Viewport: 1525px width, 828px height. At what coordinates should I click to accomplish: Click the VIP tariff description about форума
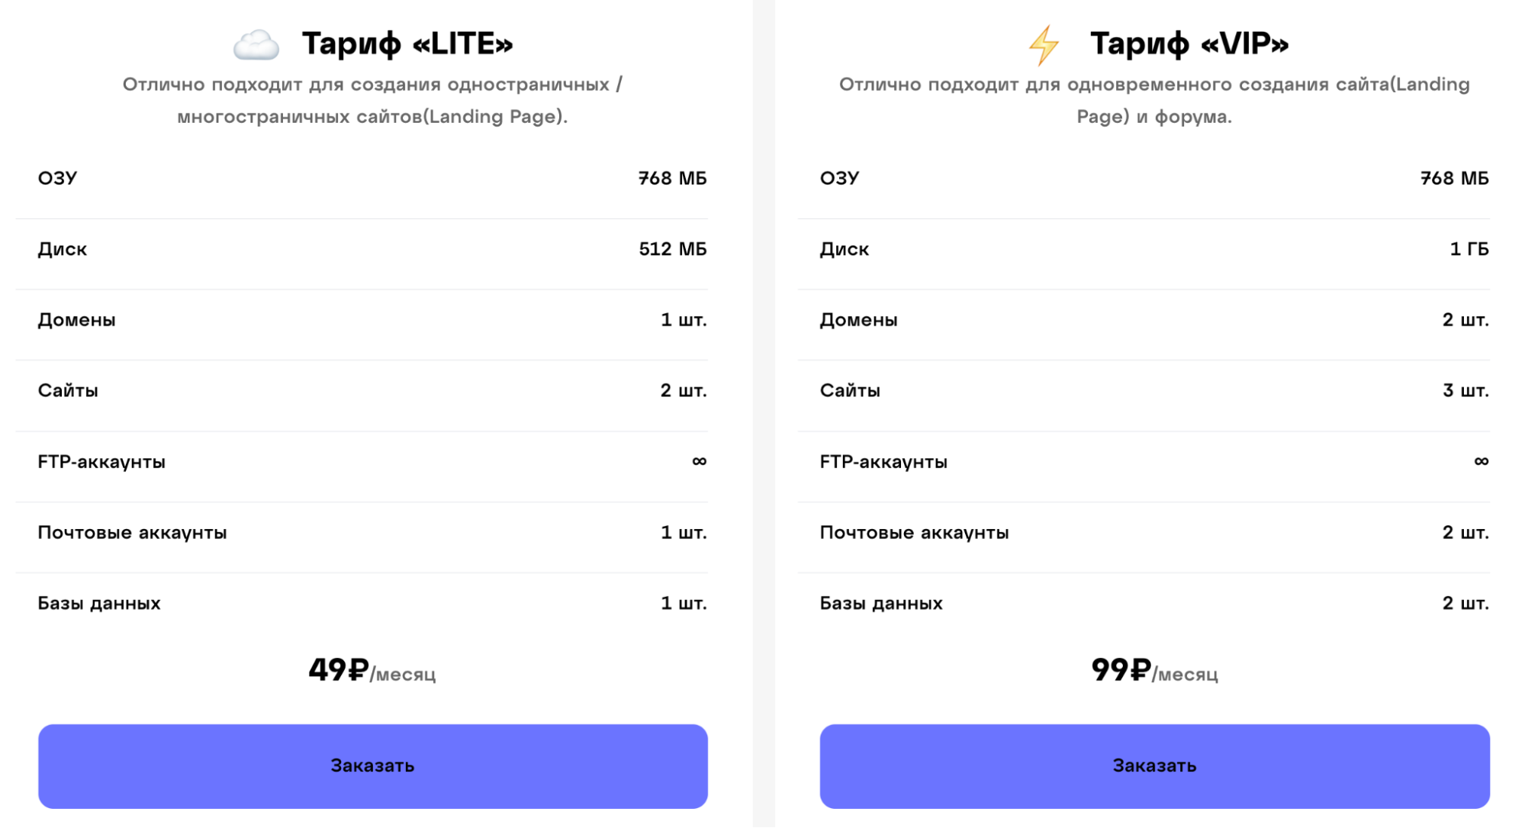click(1153, 100)
